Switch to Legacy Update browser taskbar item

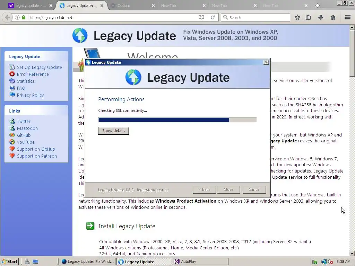point(88,261)
